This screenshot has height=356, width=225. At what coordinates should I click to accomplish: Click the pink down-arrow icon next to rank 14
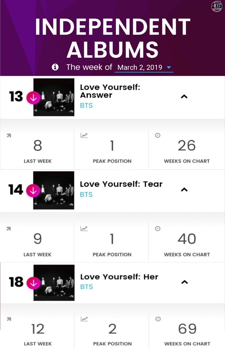click(x=33, y=191)
